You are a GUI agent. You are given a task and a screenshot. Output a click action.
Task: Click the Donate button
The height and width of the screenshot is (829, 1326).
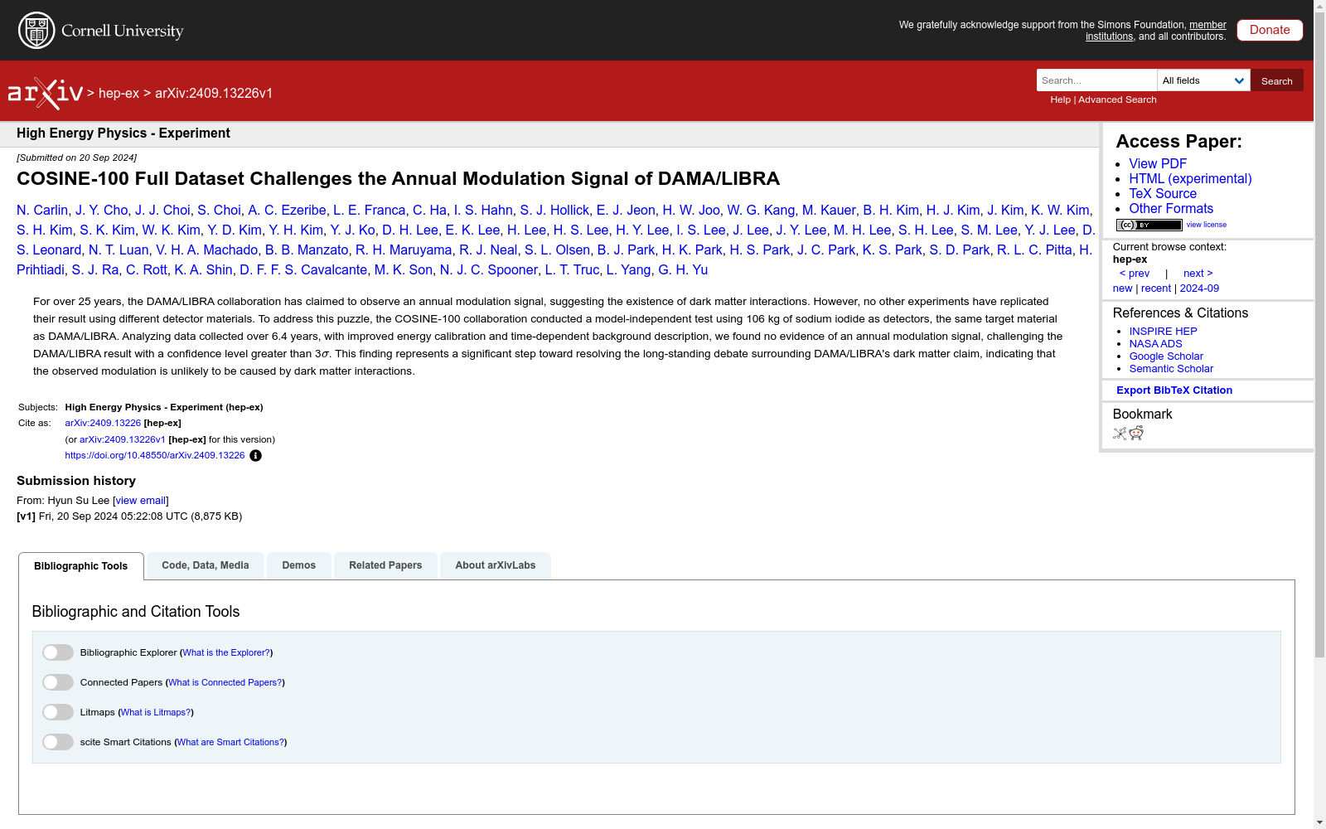pos(1270,30)
